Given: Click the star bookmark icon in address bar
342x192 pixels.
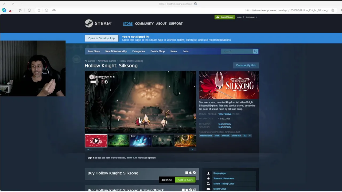Looking at the screenshot, I should 39,10.
